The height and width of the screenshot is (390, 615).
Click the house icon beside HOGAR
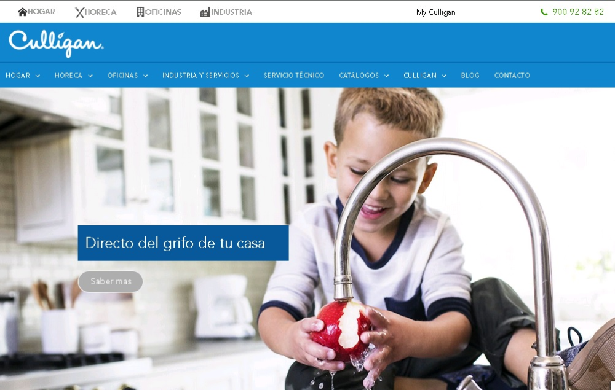pos(22,12)
